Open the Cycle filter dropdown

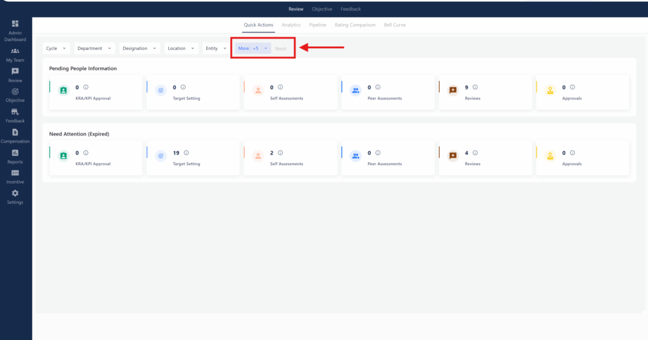(x=56, y=48)
